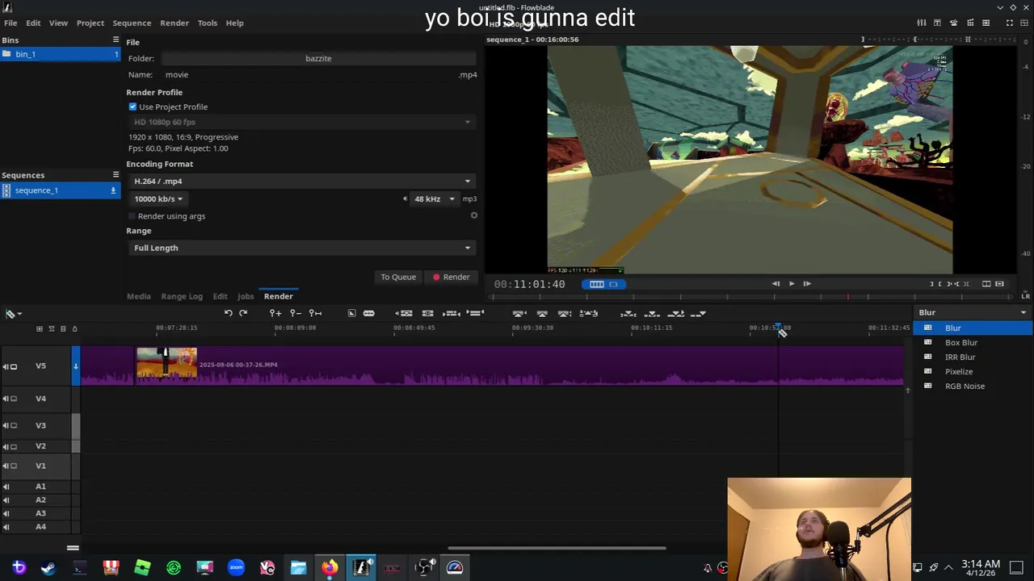Open the Sequence menu
1034x581 pixels.
(132, 23)
